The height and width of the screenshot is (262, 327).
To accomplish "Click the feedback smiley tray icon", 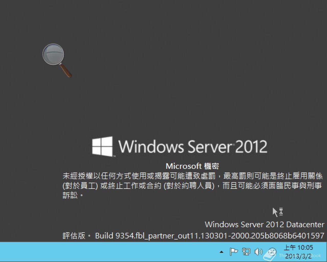I will click(x=272, y=252).
